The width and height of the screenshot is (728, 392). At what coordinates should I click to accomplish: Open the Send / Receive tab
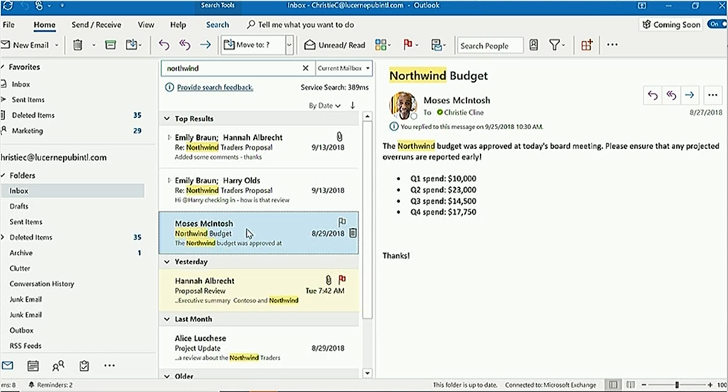[96, 25]
